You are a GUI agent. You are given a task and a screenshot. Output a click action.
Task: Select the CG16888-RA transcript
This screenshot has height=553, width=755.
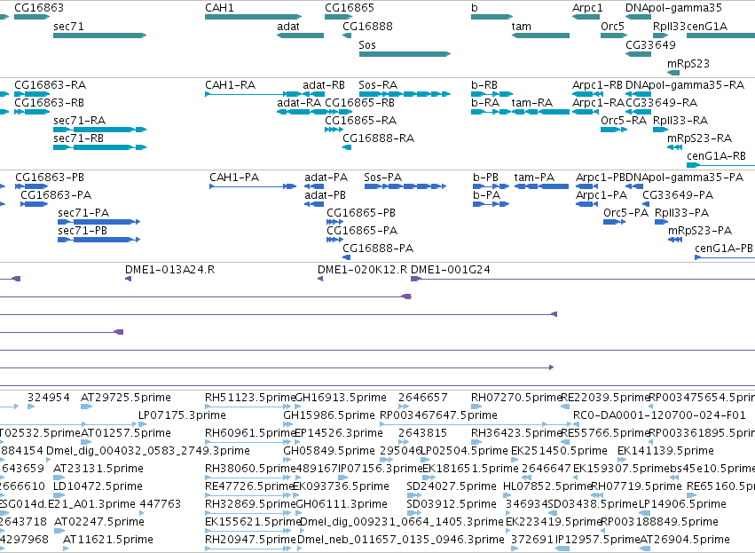[347, 147]
